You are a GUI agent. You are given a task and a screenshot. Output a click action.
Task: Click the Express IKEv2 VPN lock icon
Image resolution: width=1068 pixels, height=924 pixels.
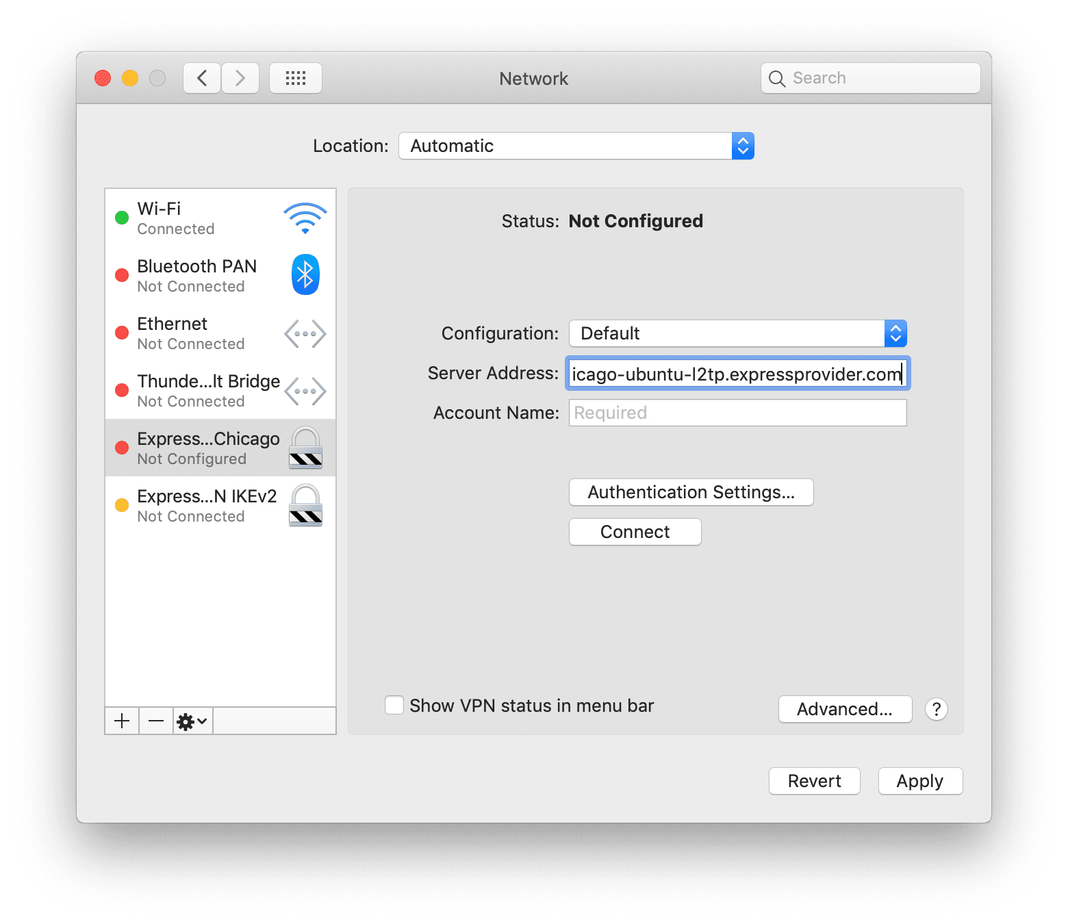click(305, 505)
